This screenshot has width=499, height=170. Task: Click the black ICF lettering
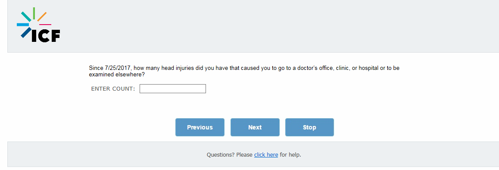coord(46,36)
